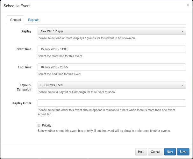
Task: Switch to the General tab
Action: coord(15,20)
